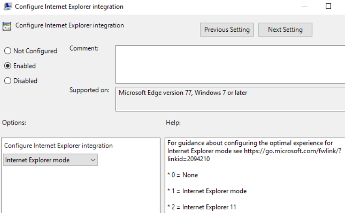The height and width of the screenshot is (213, 345).
Task: Maximize the policy dialog window
Action: pos(328,6)
